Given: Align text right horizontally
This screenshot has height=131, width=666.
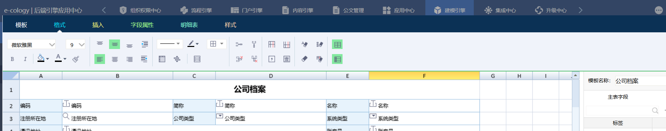Looking at the screenshot, I should tap(130, 59).
